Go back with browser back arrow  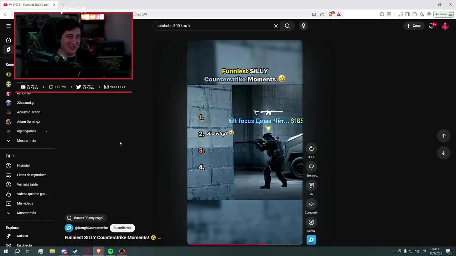point(5,14)
